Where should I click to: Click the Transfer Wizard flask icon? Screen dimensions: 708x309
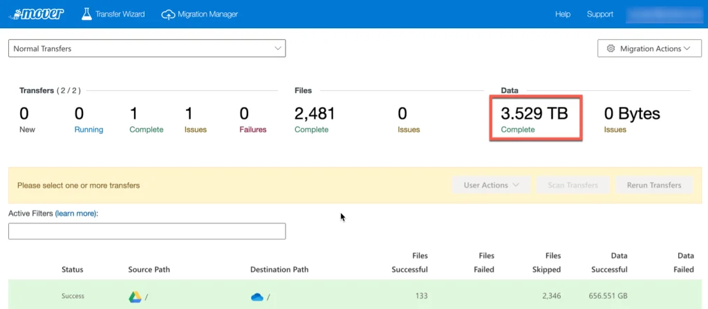86,14
